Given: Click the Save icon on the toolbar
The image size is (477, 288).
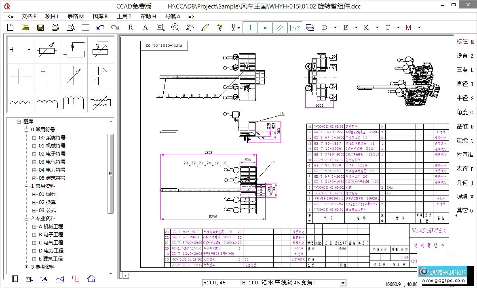Looking at the screenshot, I should click(39, 27).
